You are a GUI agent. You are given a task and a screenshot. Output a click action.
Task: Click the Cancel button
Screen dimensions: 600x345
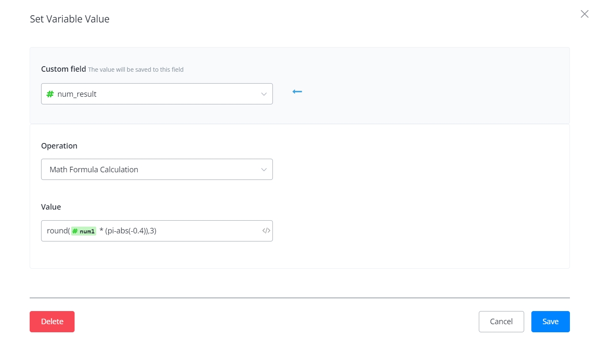(x=501, y=322)
